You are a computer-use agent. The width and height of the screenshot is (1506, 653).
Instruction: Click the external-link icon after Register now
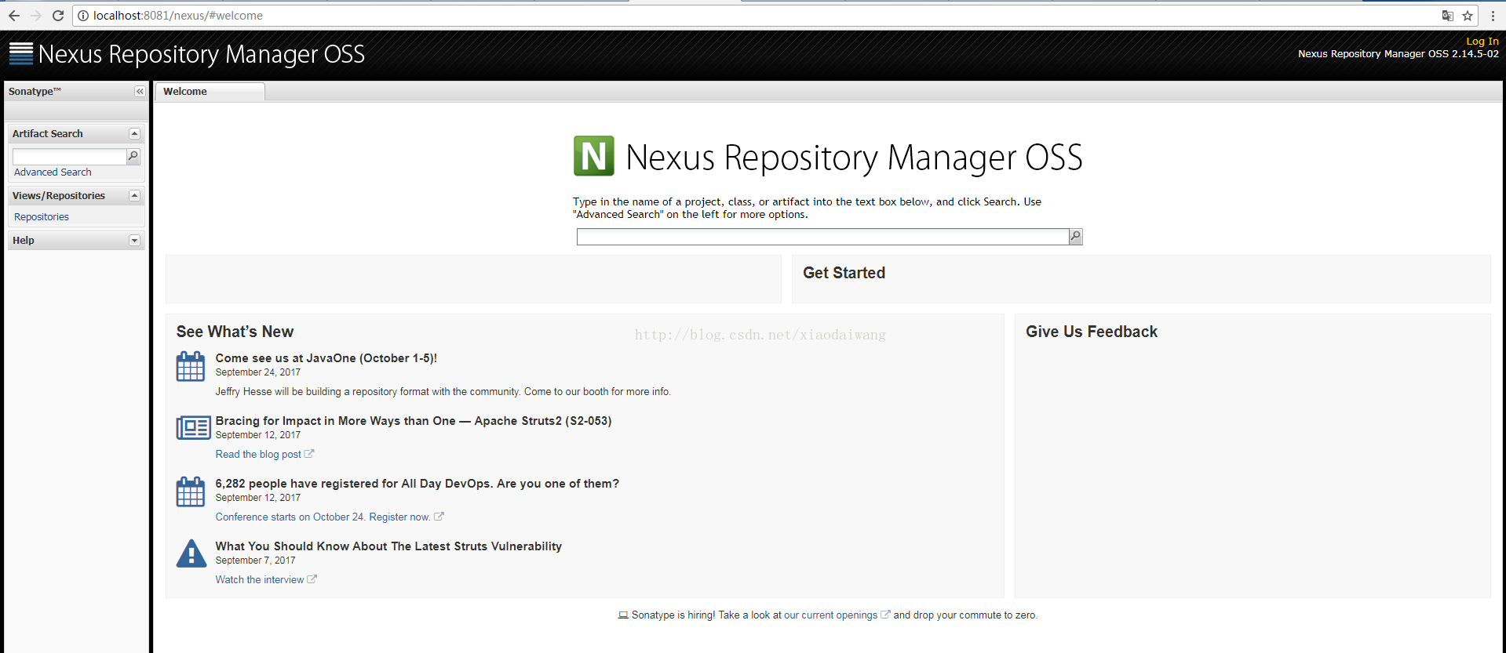click(x=439, y=517)
